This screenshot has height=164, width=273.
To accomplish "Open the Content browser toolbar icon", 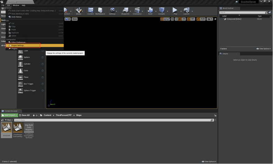I will [90, 11].
